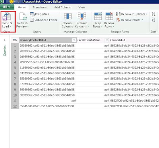Expand the Queries pane chevron

click(5, 40)
